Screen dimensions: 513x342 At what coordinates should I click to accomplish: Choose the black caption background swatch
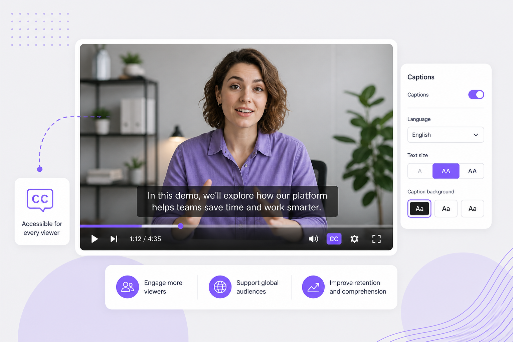419,209
